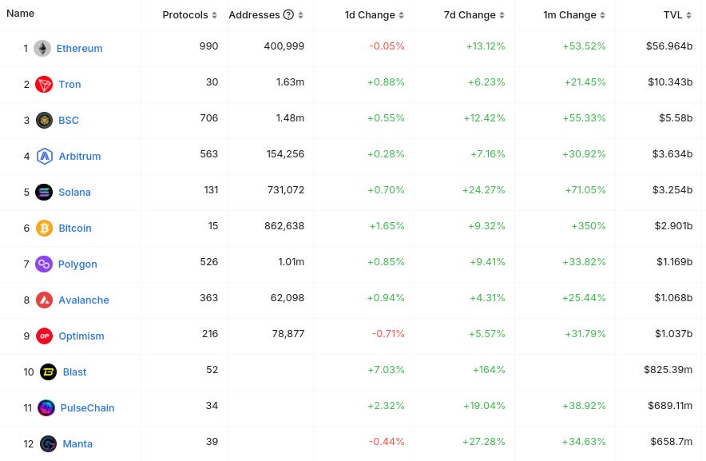Select Ethereum TVL value $56.964b
Screen dimensions: 706x461
pyautogui.click(x=669, y=46)
